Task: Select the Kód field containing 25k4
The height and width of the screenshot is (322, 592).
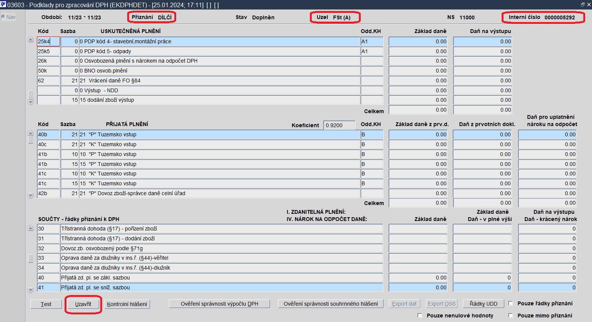Action: tap(48, 41)
